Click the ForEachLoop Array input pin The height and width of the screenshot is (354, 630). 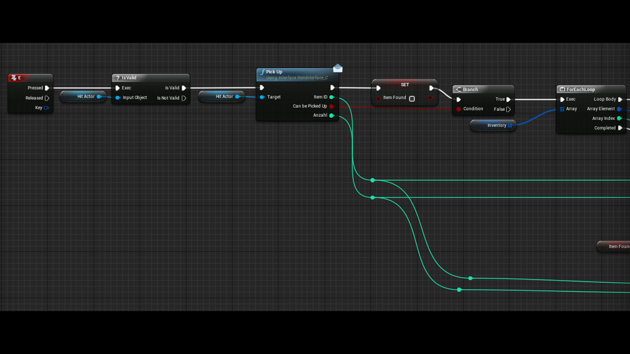pos(562,109)
